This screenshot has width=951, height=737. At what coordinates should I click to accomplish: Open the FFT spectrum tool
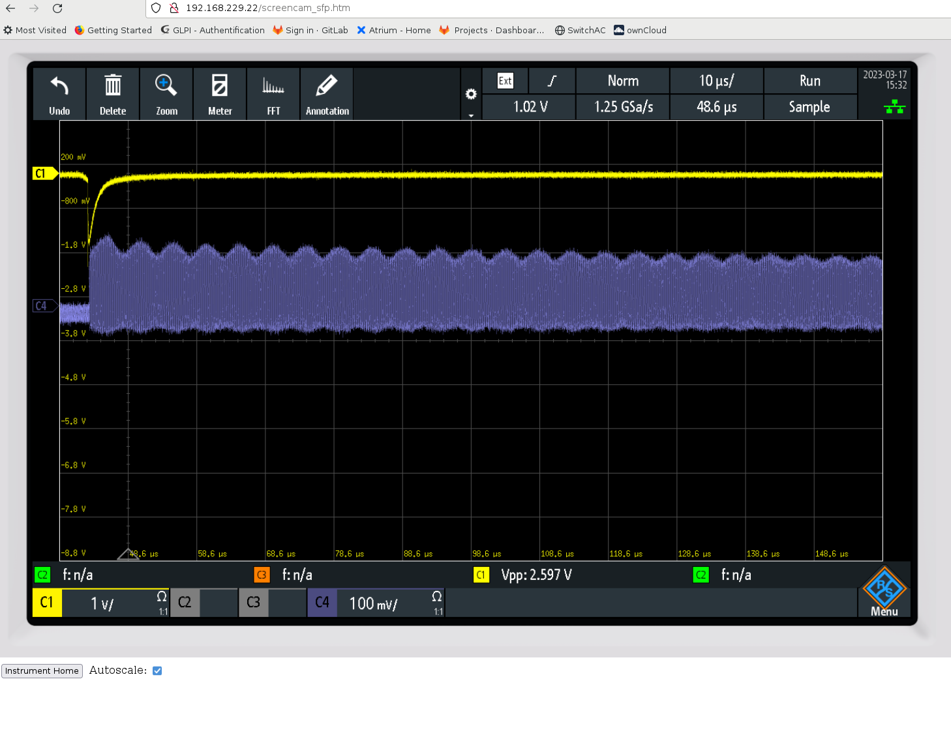(273, 87)
